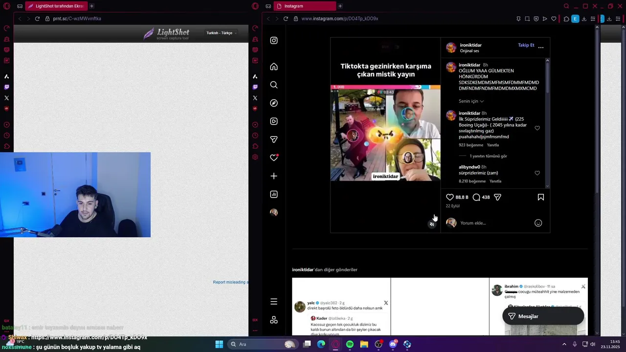Save post with bookmark icon
626x352 pixels.
click(541, 197)
